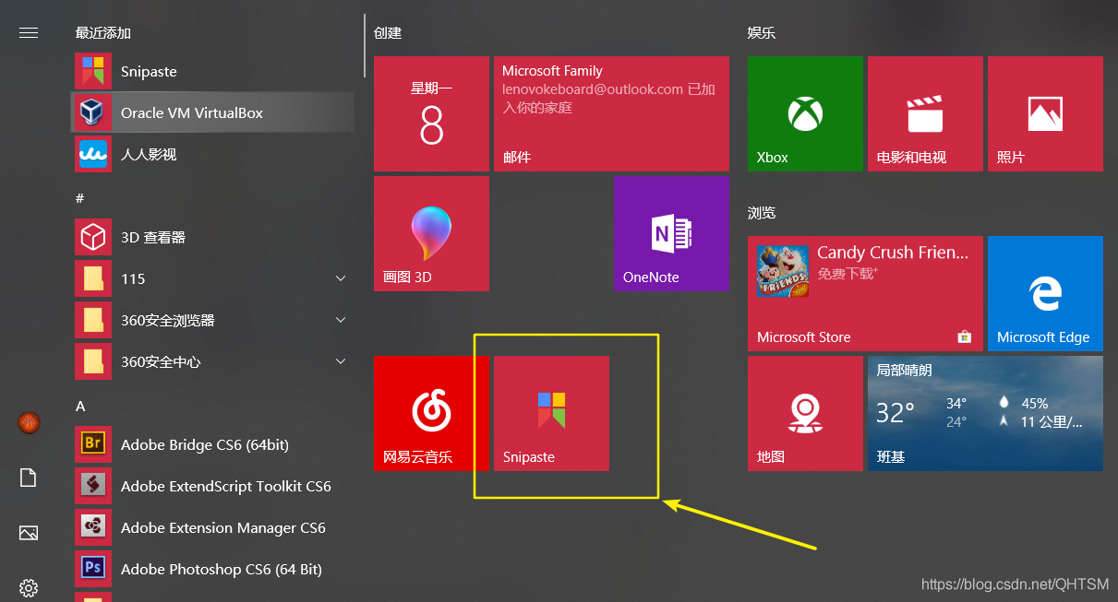Expand the 360安全浏览器 folder chevron
The image size is (1118, 602).
(x=341, y=320)
